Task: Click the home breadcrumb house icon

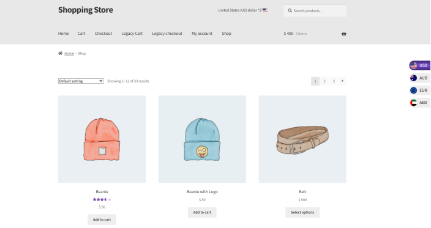Action: coord(60,53)
